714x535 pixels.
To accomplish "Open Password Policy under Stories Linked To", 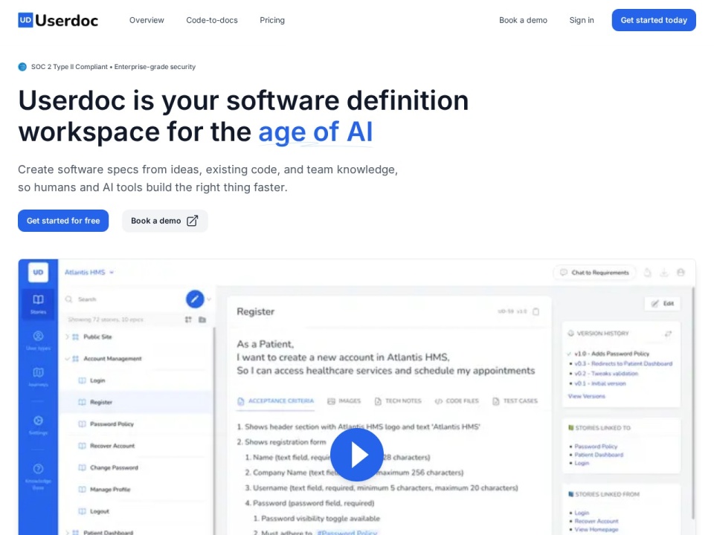I will coord(596,447).
